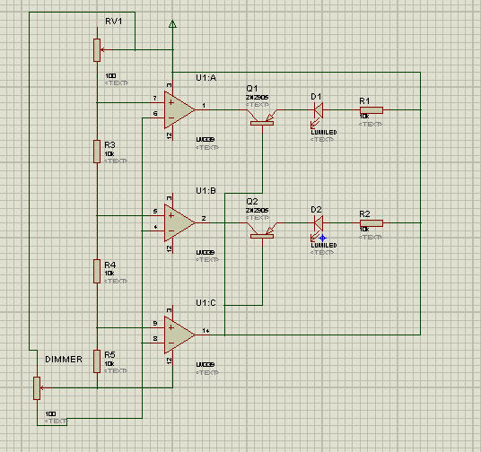Screen dimensions: 481x452
Task: Select the RV1 potentiometer body
Action: 97,50
